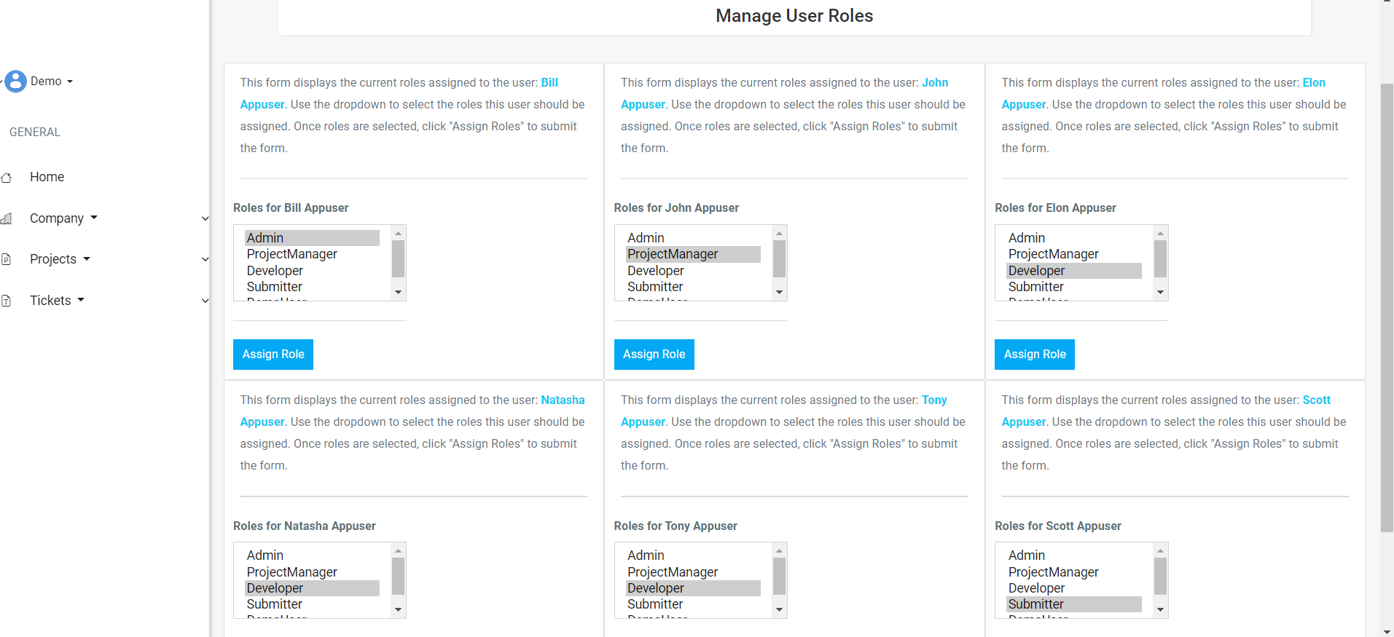Select Submitter role for Tony Appuser
Screen dimensions: 1394x637
(693, 604)
